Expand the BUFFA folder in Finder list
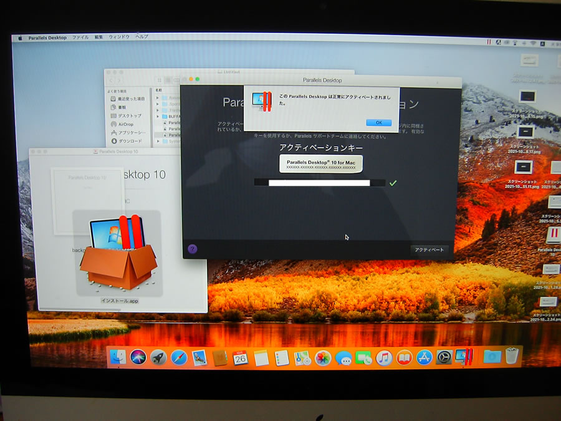Viewport: 561px width, 421px height. pos(158,117)
